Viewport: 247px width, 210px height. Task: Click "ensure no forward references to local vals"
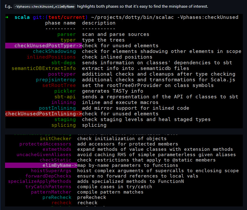[x=138, y=176]
